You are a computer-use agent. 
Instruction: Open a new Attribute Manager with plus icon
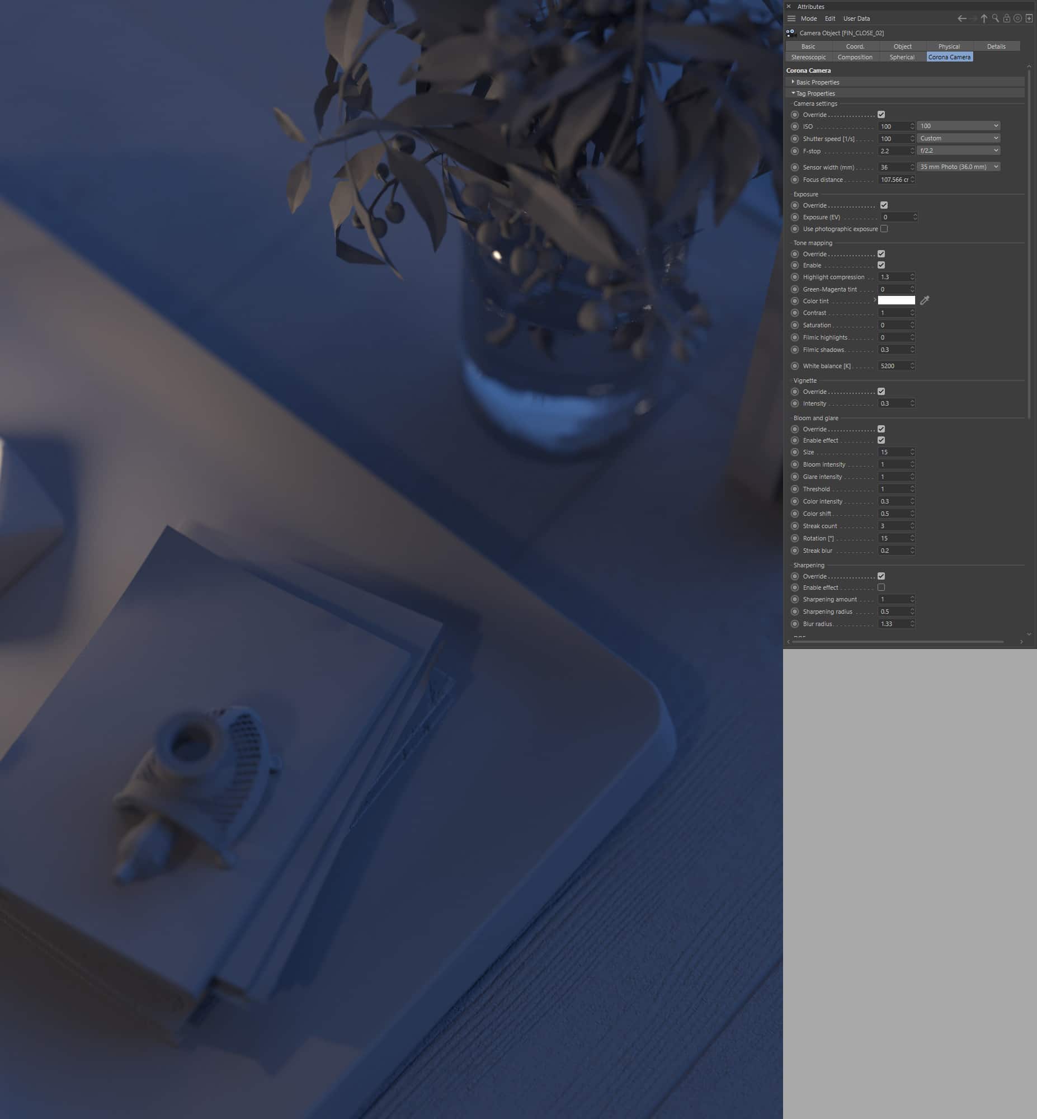(1029, 18)
